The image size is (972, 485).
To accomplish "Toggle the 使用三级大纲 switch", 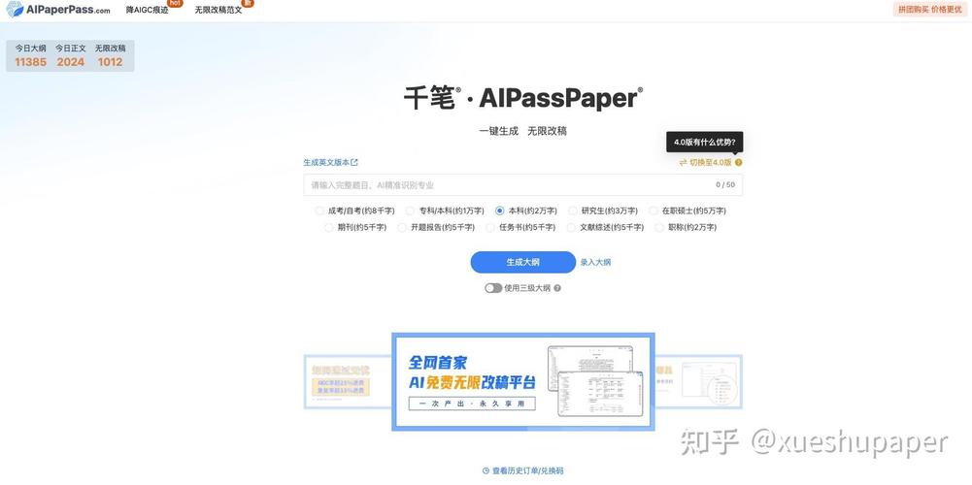I will click(493, 288).
